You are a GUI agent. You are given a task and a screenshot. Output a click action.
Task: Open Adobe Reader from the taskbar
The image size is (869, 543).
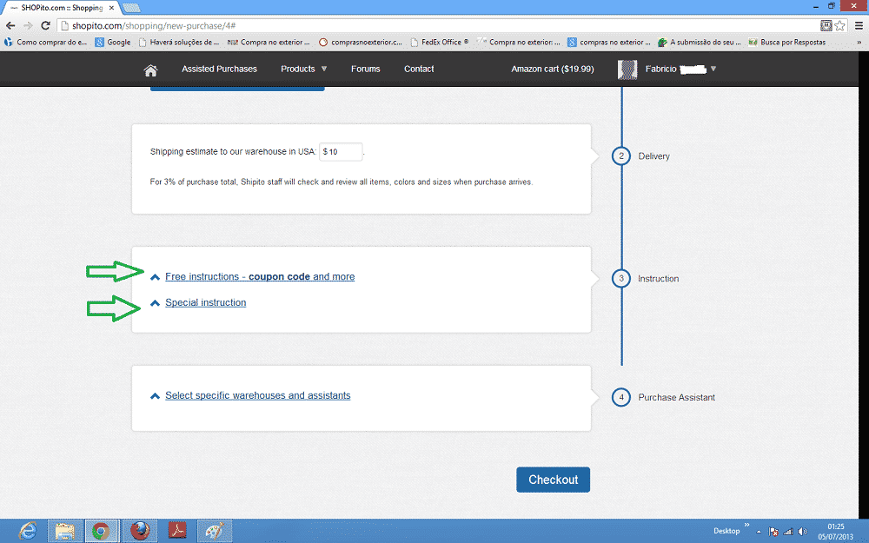point(176,530)
